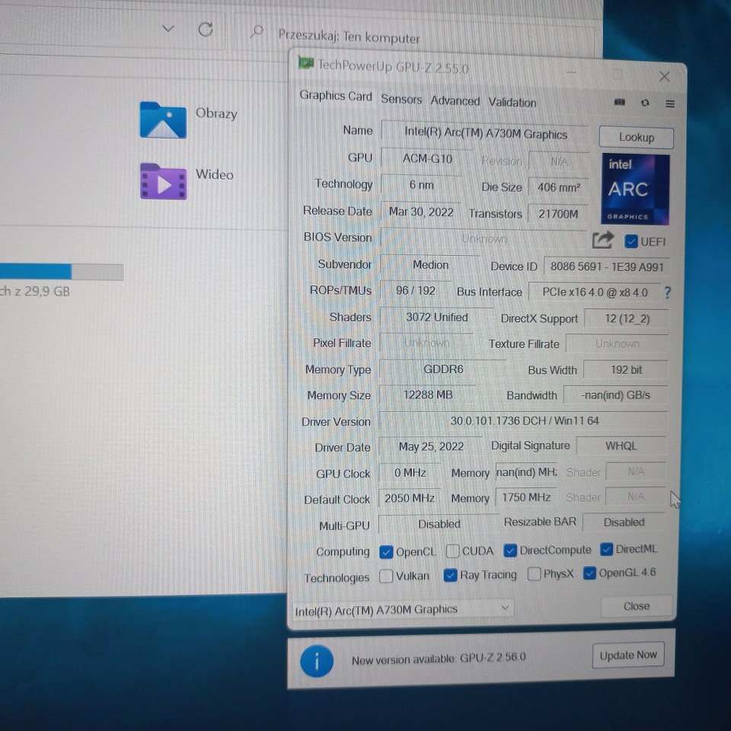This screenshot has height=731, width=731.
Task: Click the Bus Width value 192 bit
Action: point(626,370)
